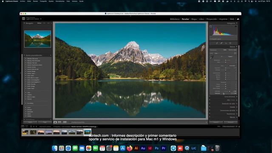The image size is (272, 153).
Task: Select the Crop Overlay tool
Action: [217, 43]
